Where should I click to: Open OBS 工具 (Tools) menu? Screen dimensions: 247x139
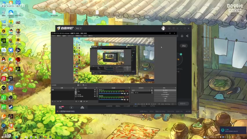[x=85, y=36]
